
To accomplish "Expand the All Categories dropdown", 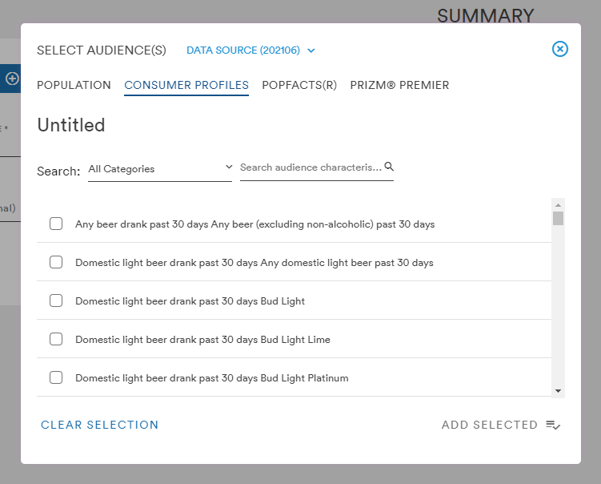I will (160, 169).
